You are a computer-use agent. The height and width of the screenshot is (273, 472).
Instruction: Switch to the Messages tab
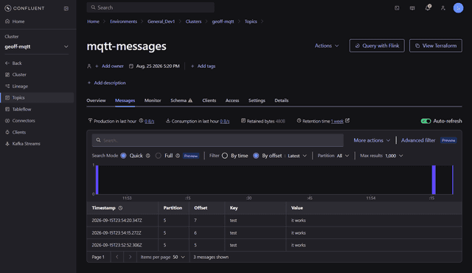coord(125,100)
